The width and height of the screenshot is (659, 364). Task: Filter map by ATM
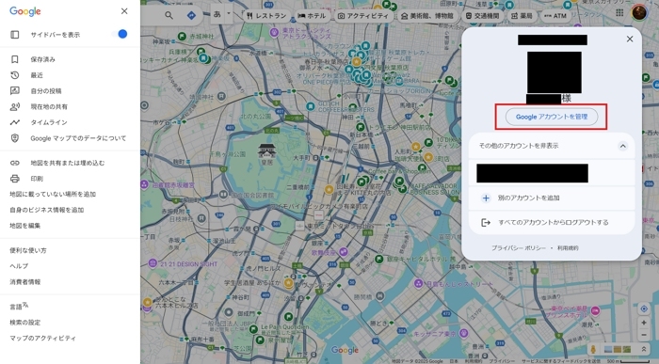(x=555, y=16)
